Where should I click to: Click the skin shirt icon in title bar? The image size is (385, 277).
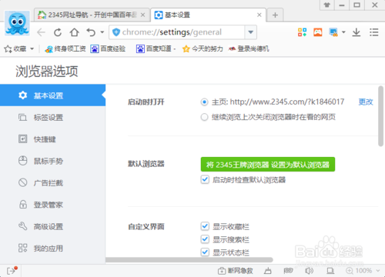(326, 5)
